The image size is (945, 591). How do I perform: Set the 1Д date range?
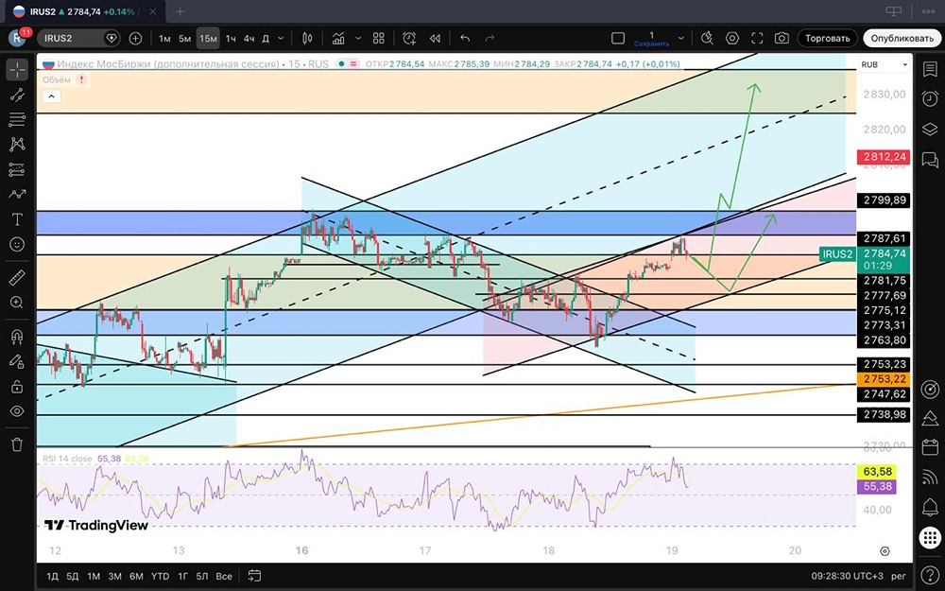tap(52, 577)
